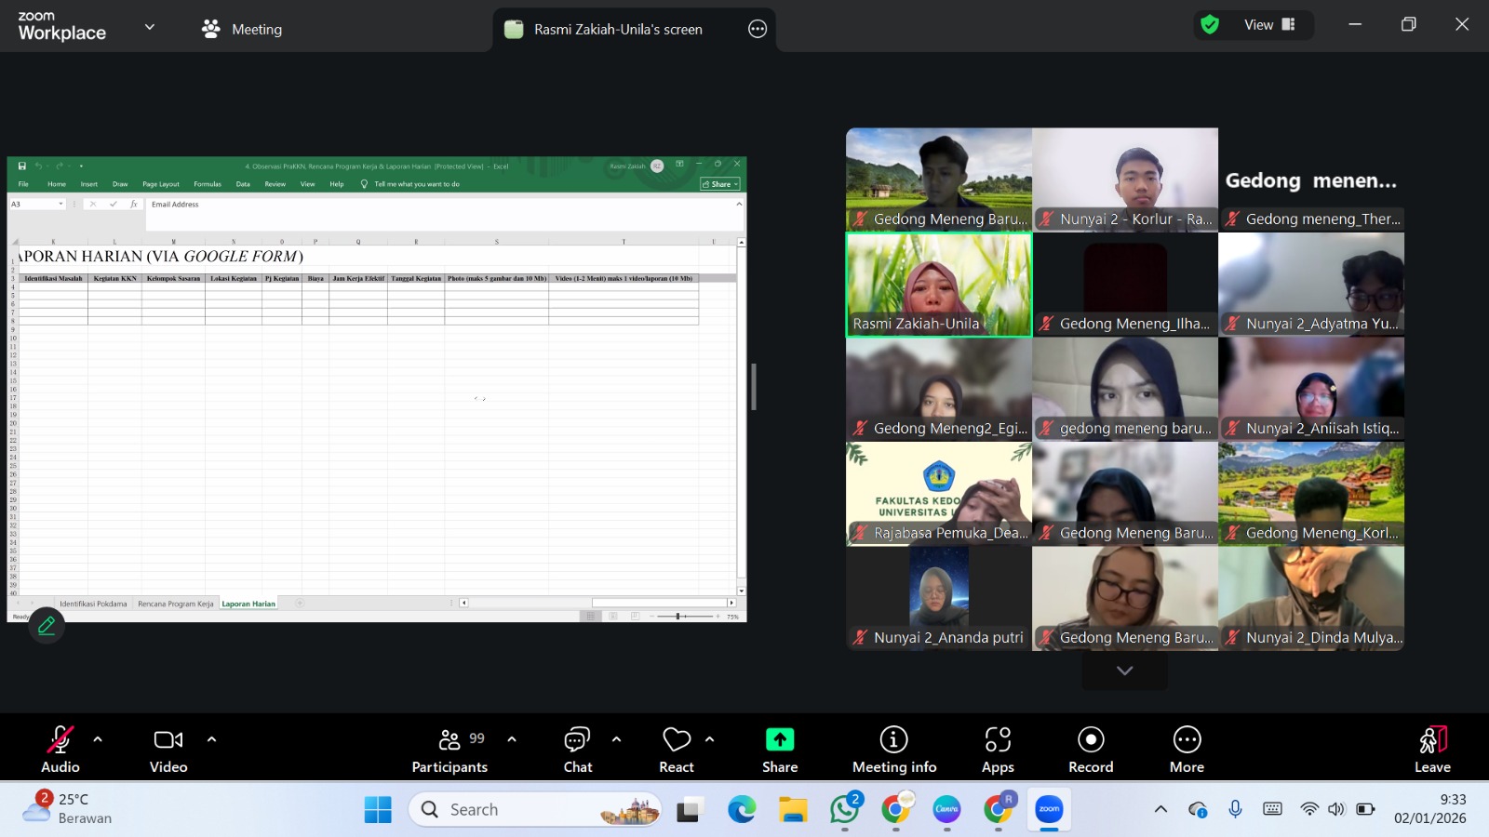1489x837 pixels.
Task: Expand audio settings arrow
Action: (x=98, y=739)
